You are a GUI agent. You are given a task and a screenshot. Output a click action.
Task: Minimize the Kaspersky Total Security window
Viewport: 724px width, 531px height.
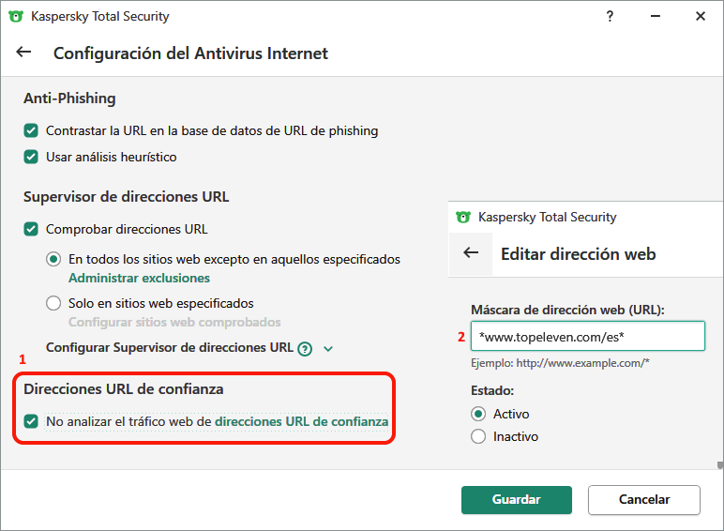[656, 17]
